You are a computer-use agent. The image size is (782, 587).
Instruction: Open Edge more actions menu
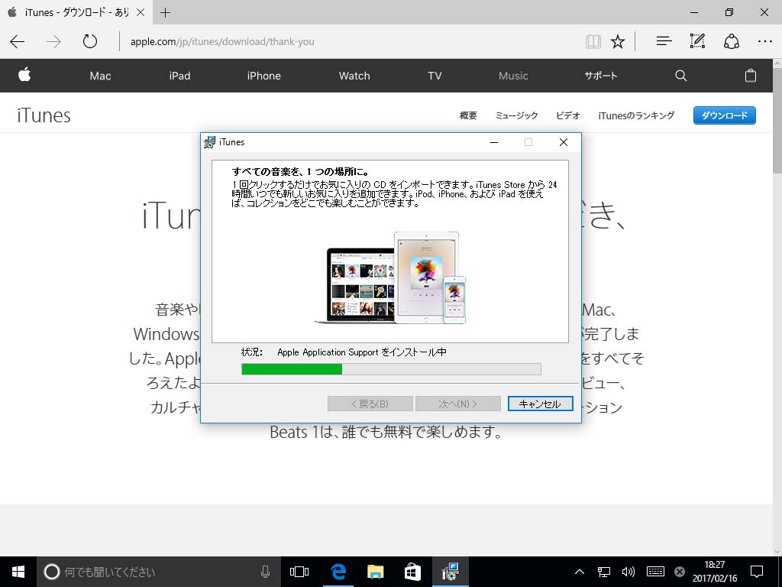[764, 42]
